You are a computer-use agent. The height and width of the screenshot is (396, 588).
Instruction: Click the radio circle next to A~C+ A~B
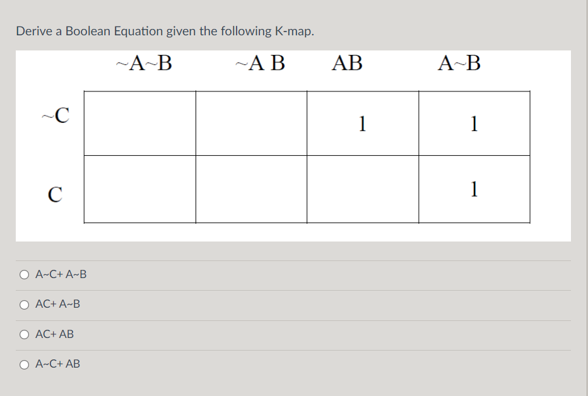coord(23,274)
